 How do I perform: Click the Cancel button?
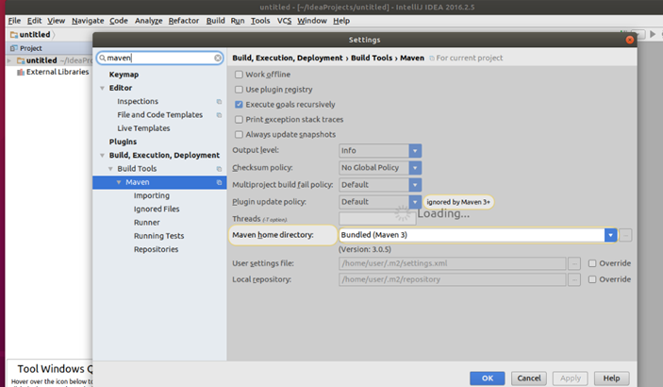pyautogui.click(x=529, y=379)
